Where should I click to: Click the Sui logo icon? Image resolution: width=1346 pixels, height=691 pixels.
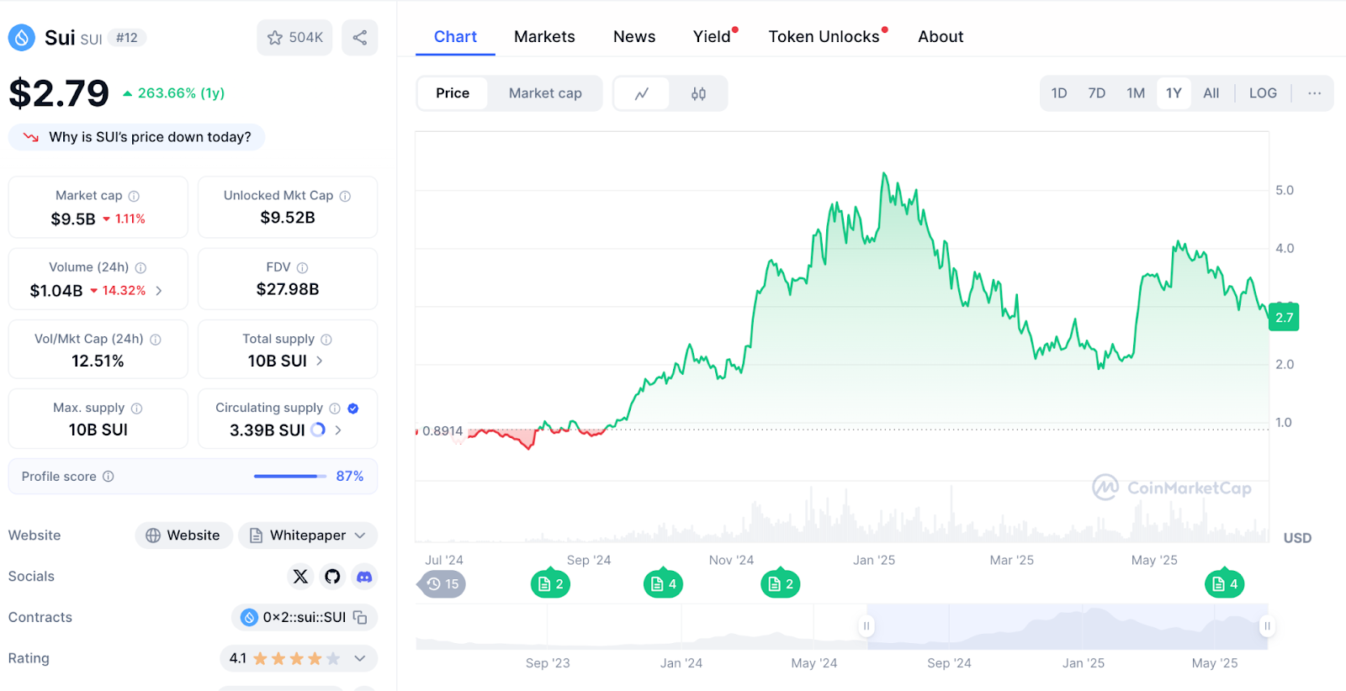point(22,38)
